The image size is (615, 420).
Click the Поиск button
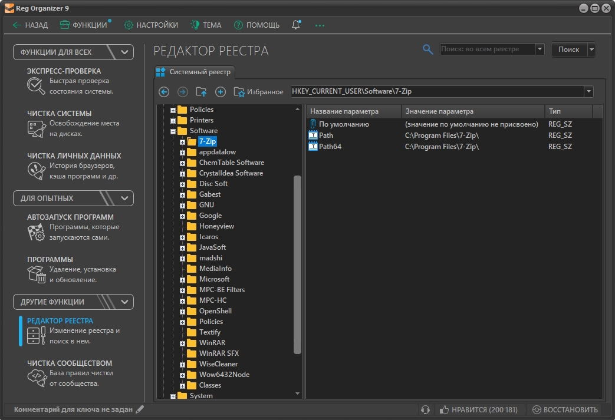(x=568, y=49)
